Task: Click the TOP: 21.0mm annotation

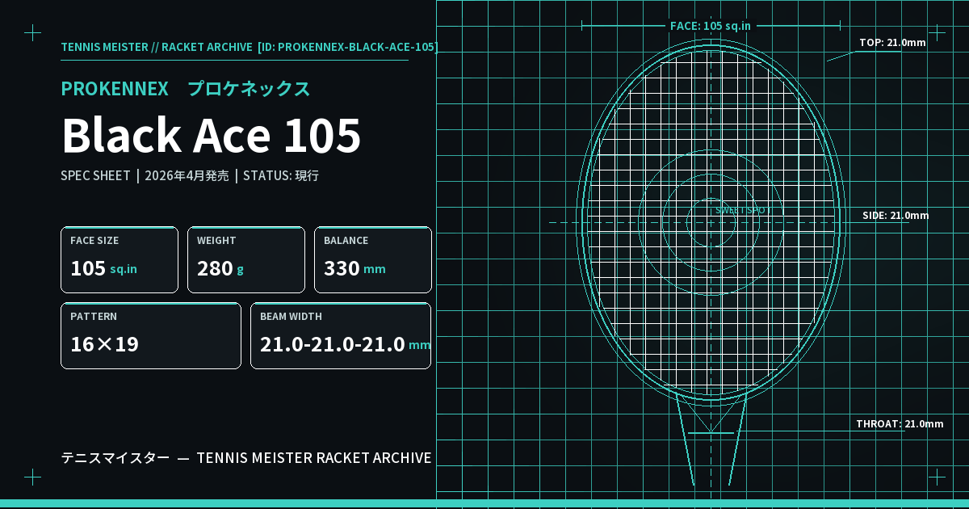Action: point(892,42)
